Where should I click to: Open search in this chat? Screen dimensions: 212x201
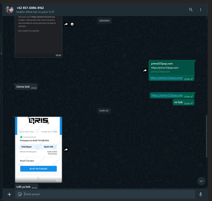(191, 10)
